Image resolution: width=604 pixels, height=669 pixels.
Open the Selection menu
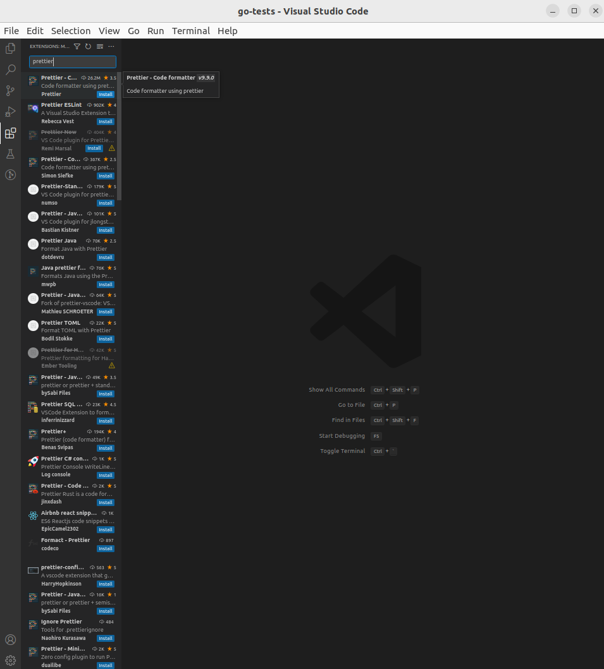[x=71, y=31]
